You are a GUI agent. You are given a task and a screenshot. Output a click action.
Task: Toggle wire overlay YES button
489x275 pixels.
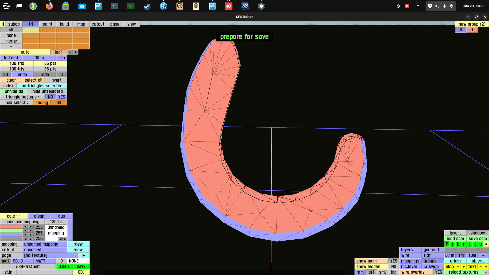click(x=438, y=272)
